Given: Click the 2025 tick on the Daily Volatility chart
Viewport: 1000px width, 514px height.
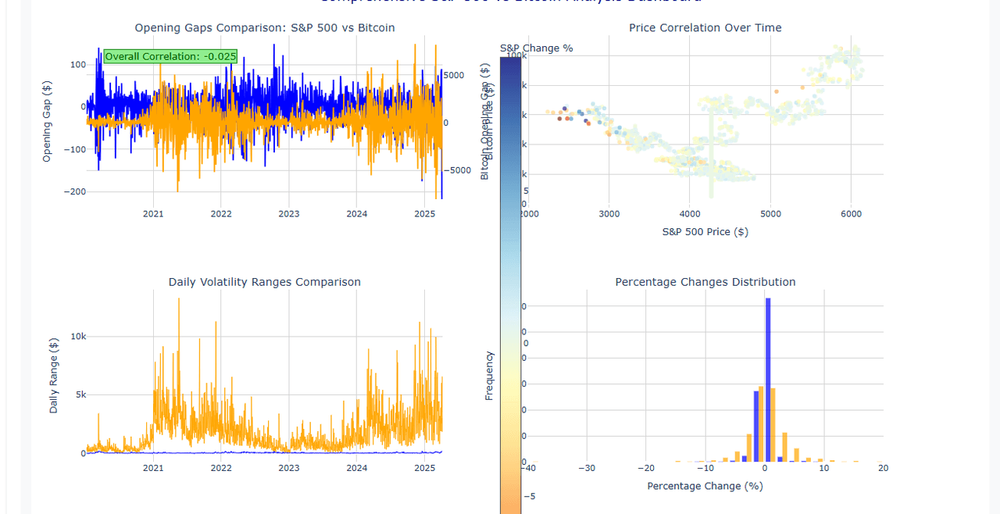Looking at the screenshot, I should pyautogui.click(x=424, y=468).
